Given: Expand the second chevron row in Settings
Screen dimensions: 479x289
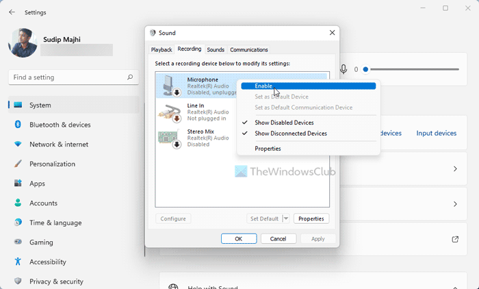Looking at the screenshot, I should pyautogui.click(x=455, y=204).
